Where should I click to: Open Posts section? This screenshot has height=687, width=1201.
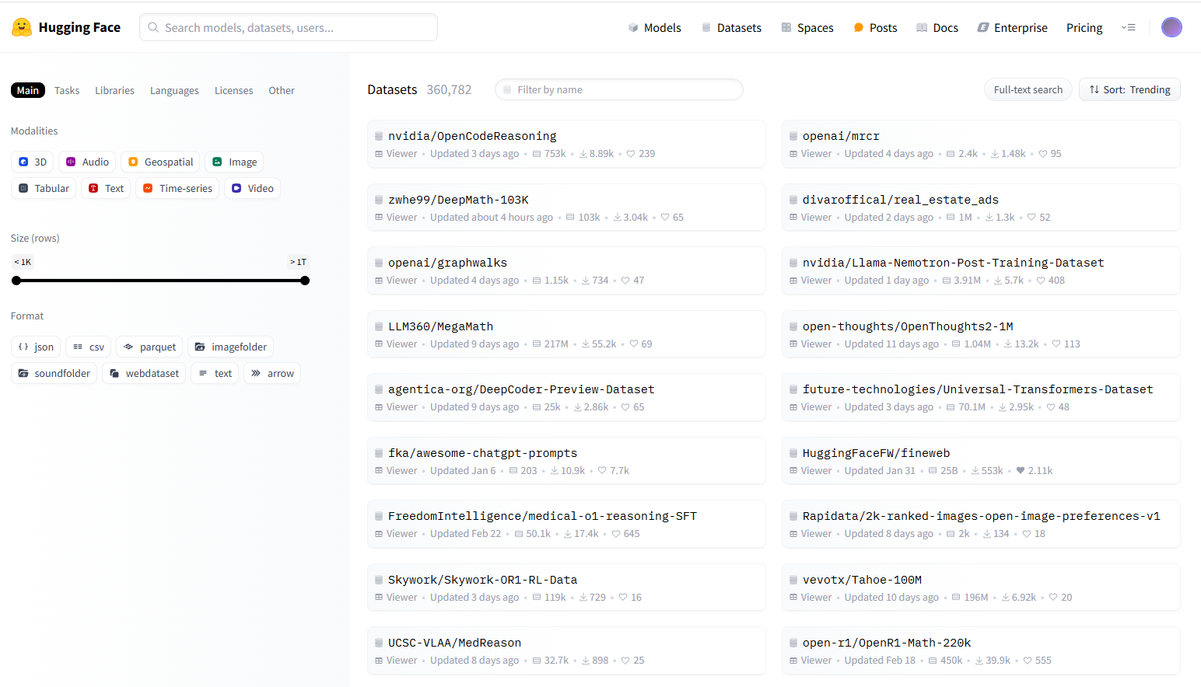[875, 27]
